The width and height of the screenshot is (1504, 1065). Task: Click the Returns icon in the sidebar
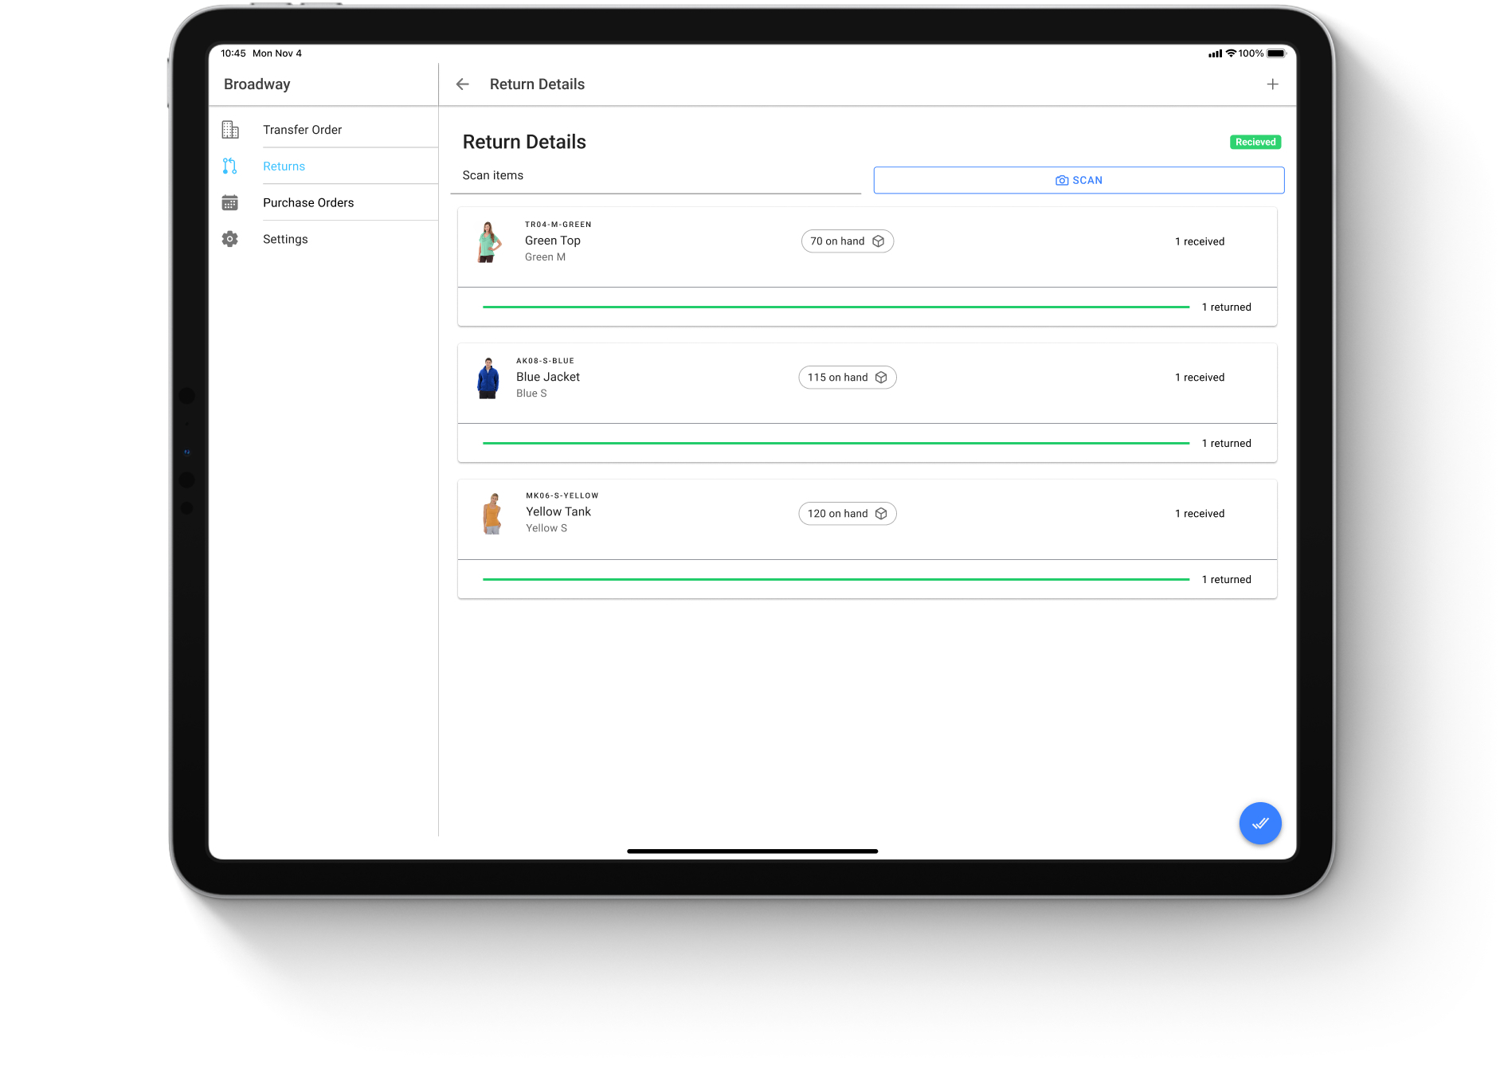(x=230, y=166)
